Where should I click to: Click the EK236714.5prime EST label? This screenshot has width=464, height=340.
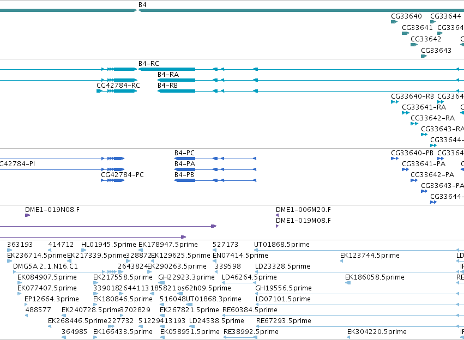tap(37, 256)
